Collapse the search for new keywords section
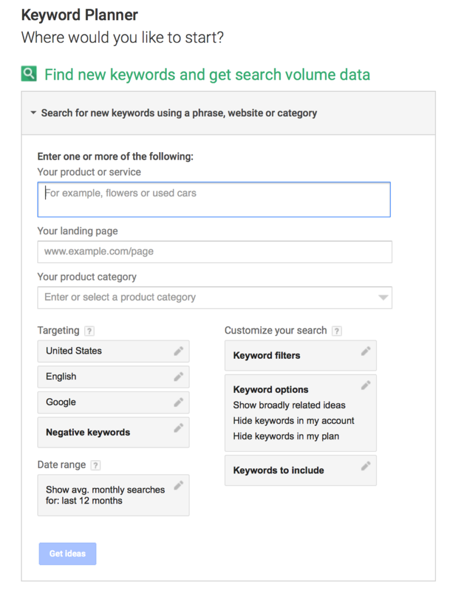Screen dimensions: 467x590 [x=33, y=114]
